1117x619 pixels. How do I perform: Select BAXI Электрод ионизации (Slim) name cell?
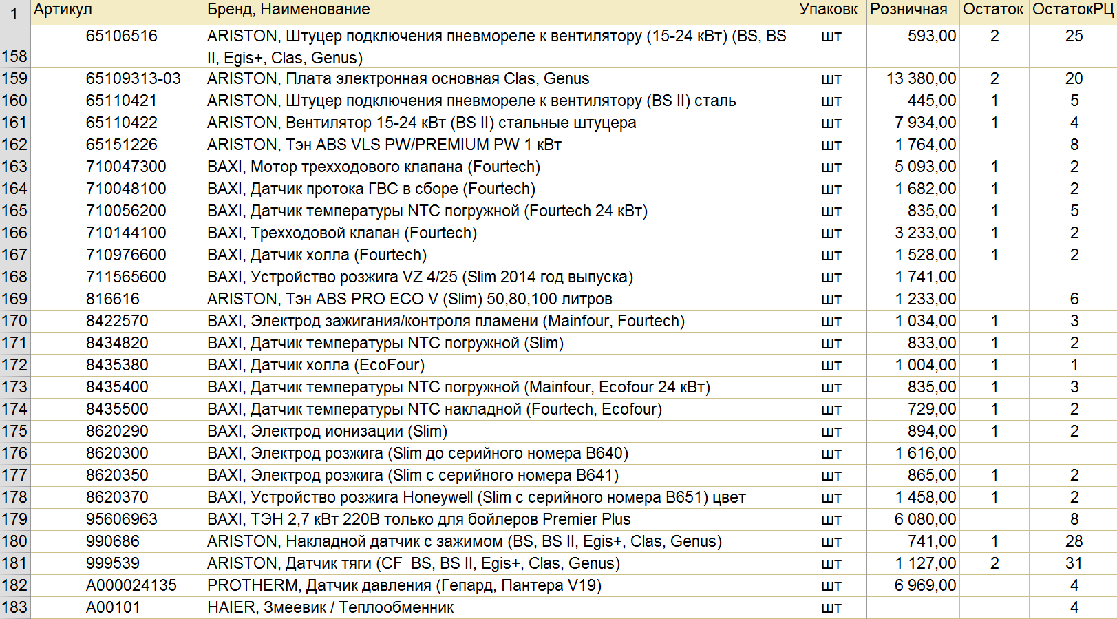(x=500, y=431)
